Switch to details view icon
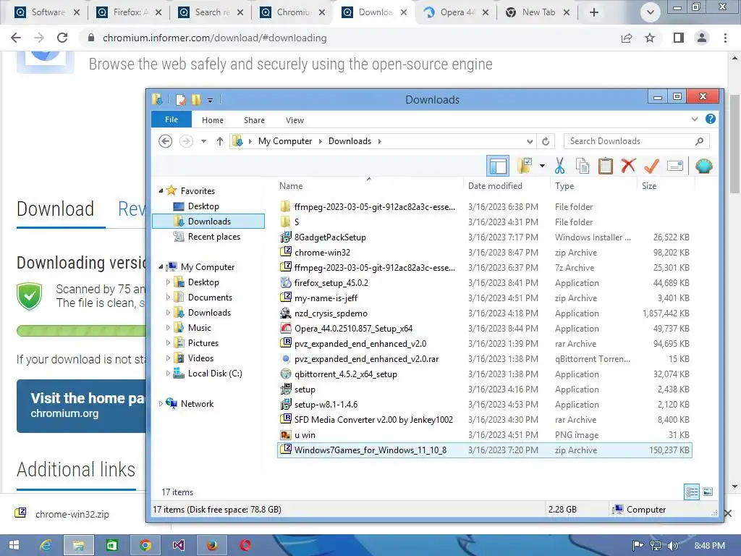The width and height of the screenshot is (741, 556). coord(692,492)
